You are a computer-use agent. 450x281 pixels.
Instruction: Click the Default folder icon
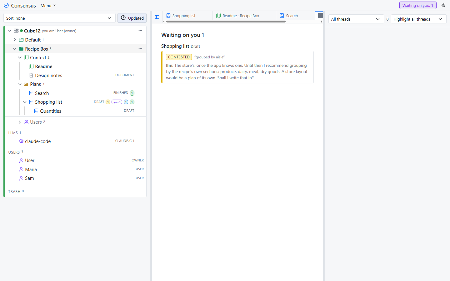(21, 40)
